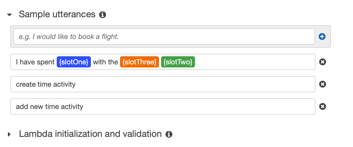This screenshot has width=353, height=147.
Task: Edit the 'add new time activity' field
Action: point(163,106)
